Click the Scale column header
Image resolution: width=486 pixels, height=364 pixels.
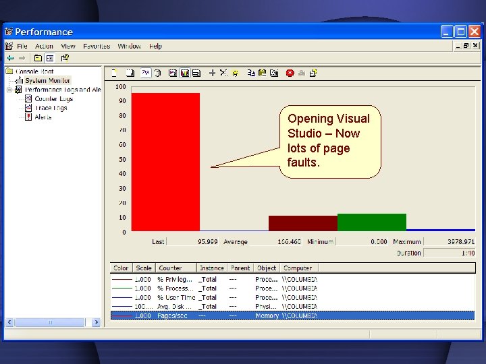tap(144, 268)
